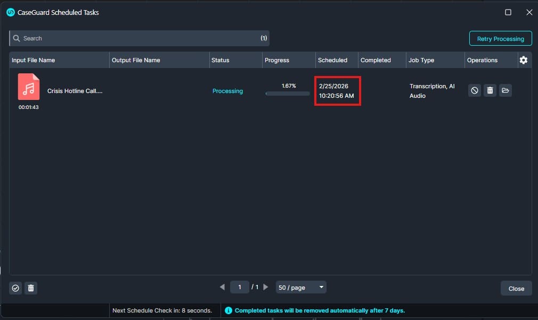Viewport: 538px width, 320px height.
Task: Cancel the processing task with stop icon
Action: tap(474, 91)
